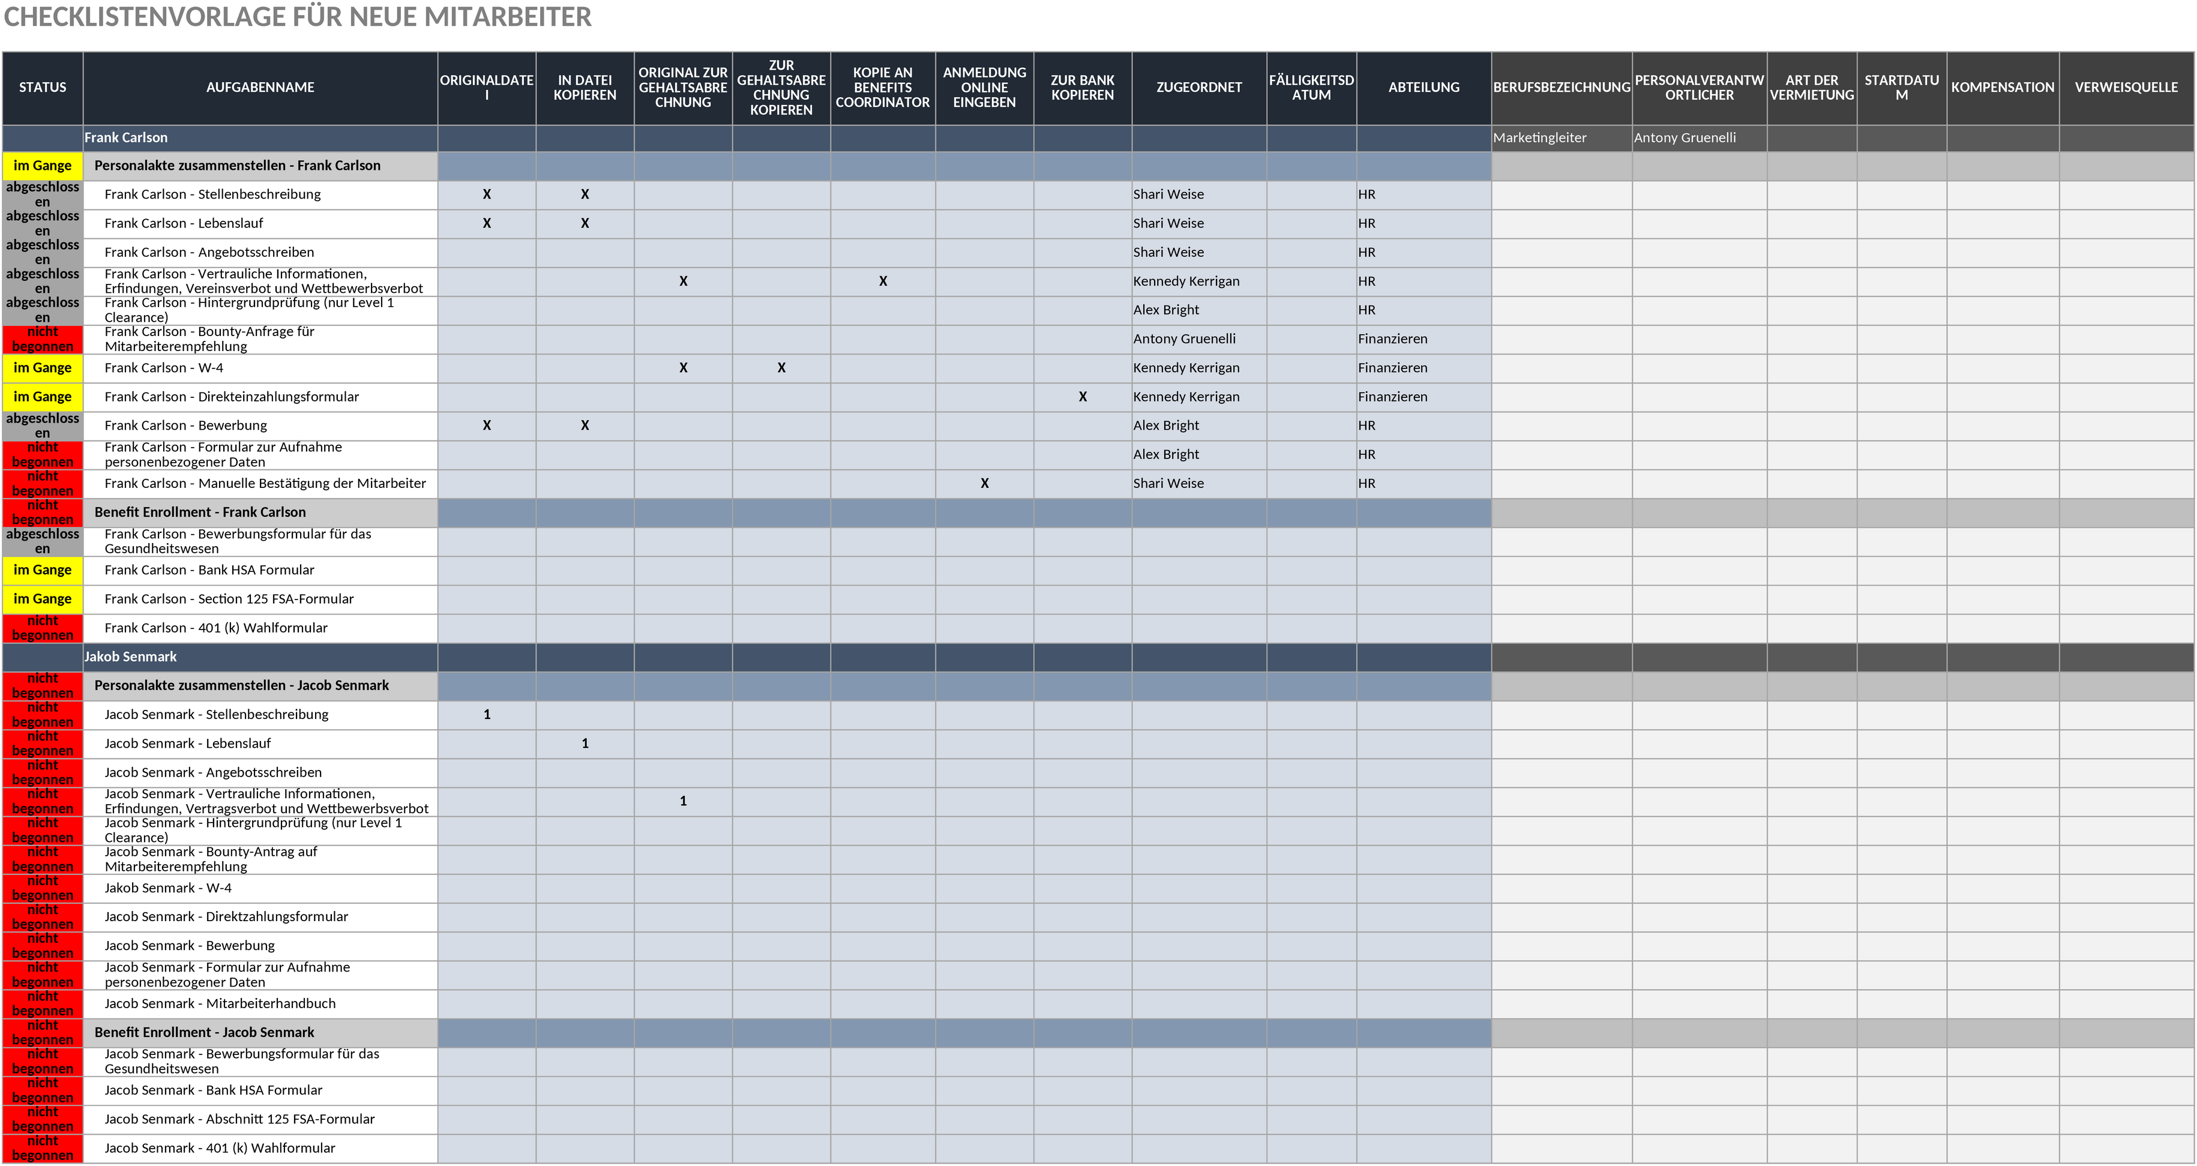Select 'Personalakte zusammenstellen - Frank Carlson' row
Screen dimensions: 2197x1166
click(260, 166)
